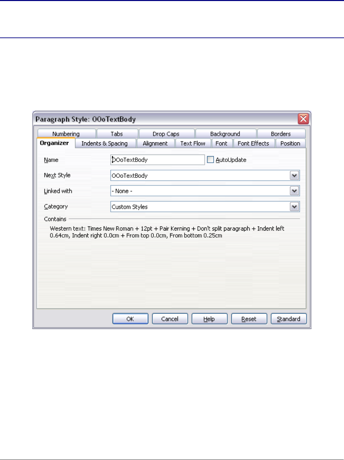Expand the Category dropdown arrow

click(294, 207)
